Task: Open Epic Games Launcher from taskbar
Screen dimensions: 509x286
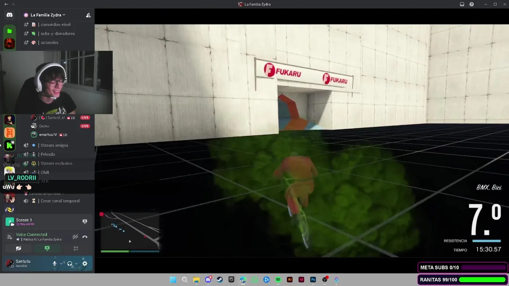Action: [x=231, y=280]
